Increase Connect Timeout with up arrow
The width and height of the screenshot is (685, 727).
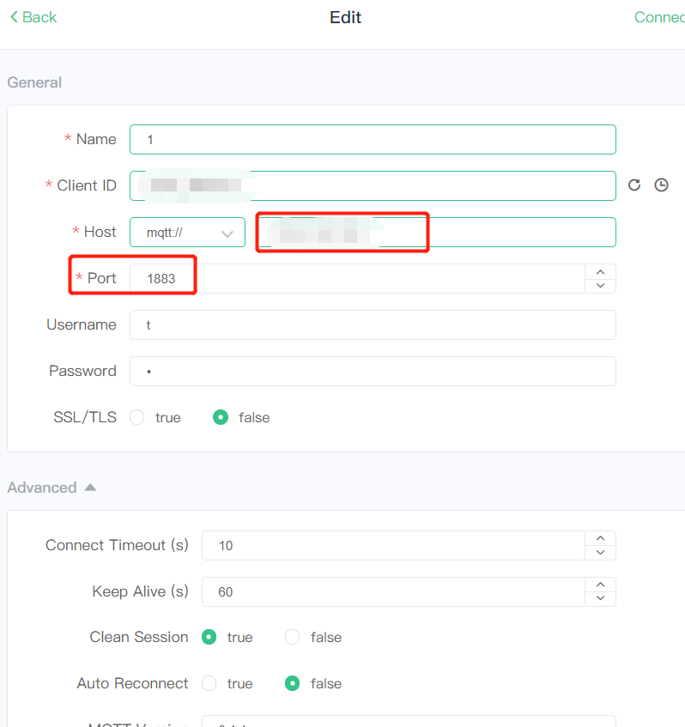click(600, 538)
